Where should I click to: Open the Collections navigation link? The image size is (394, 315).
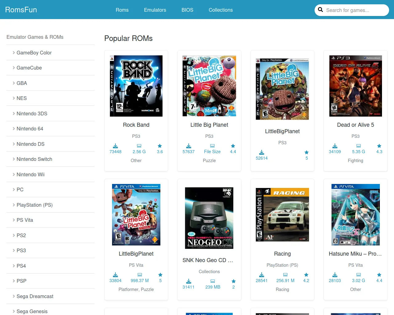click(x=220, y=10)
